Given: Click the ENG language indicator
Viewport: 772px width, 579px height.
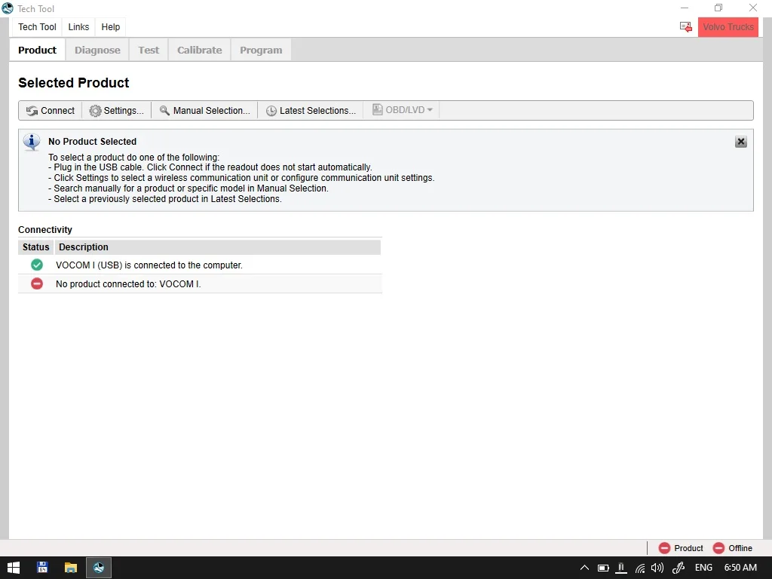Looking at the screenshot, I should click(x=703, y=568).
